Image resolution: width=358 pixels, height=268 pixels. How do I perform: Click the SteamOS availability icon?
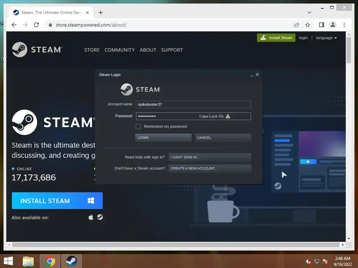click(100, 217)
